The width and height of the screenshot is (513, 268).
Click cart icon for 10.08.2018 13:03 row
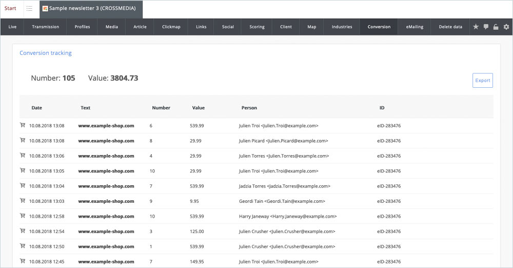(x=23, y=201)
